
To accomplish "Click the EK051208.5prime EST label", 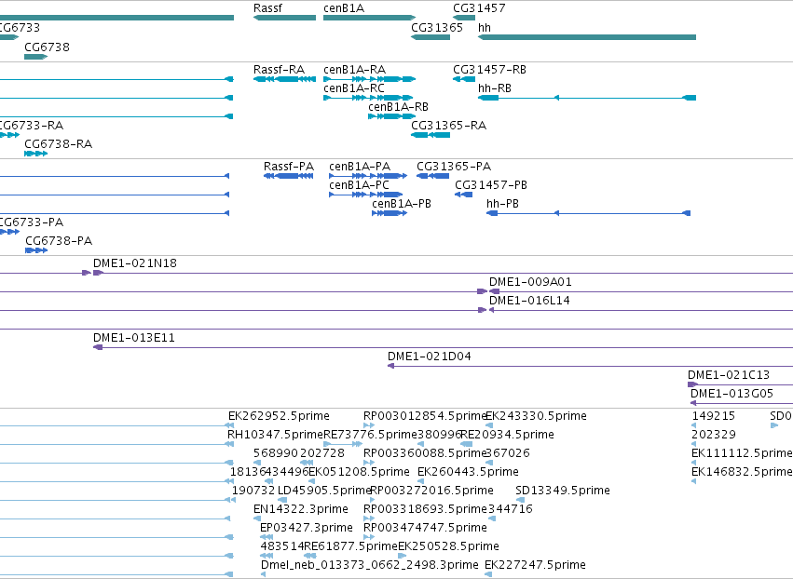I will coord(359,472).
